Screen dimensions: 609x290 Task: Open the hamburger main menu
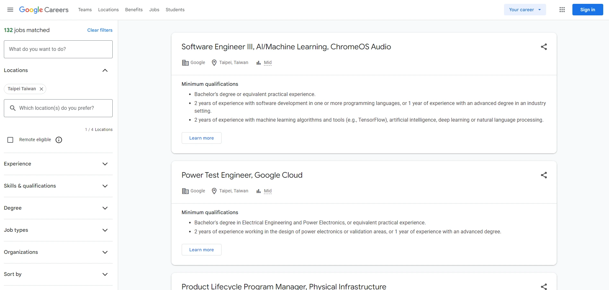tap(10, 10)
